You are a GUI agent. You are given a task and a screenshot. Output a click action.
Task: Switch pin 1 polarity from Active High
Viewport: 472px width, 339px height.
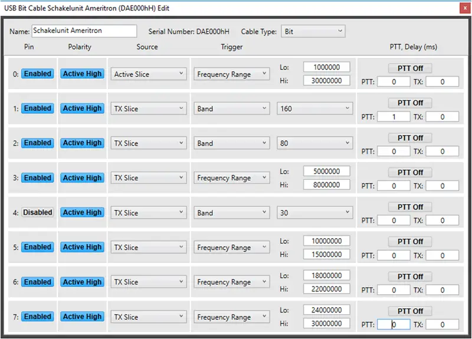[x=82, y=108]
